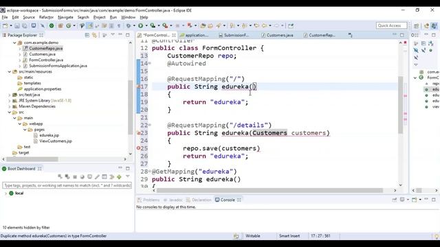Click the External Tools run icon
This screenshot has width=440, height=247.
point(165,26)
